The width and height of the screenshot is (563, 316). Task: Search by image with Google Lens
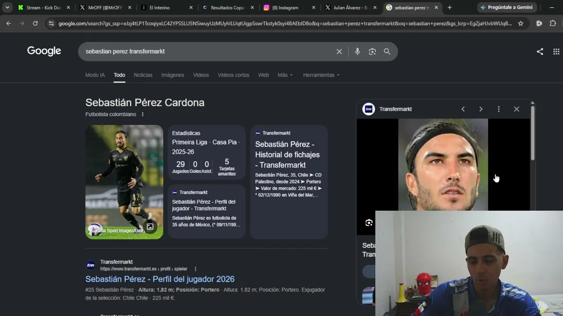pyautogui.click(x=372, y=51)
